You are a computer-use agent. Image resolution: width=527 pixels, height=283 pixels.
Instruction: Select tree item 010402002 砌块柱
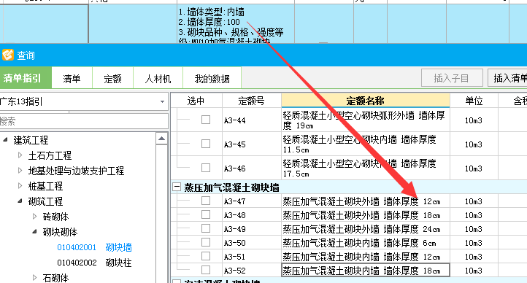(94, 263)
